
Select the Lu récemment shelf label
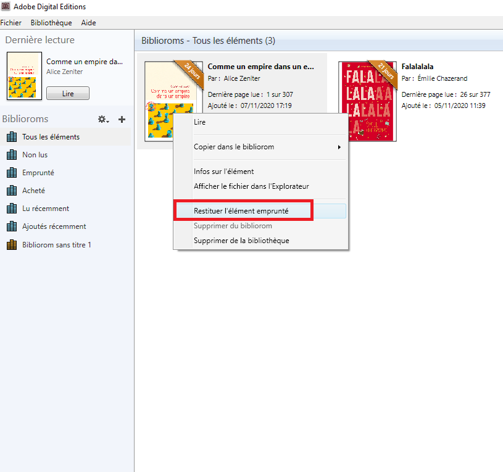tap(46, 209)
